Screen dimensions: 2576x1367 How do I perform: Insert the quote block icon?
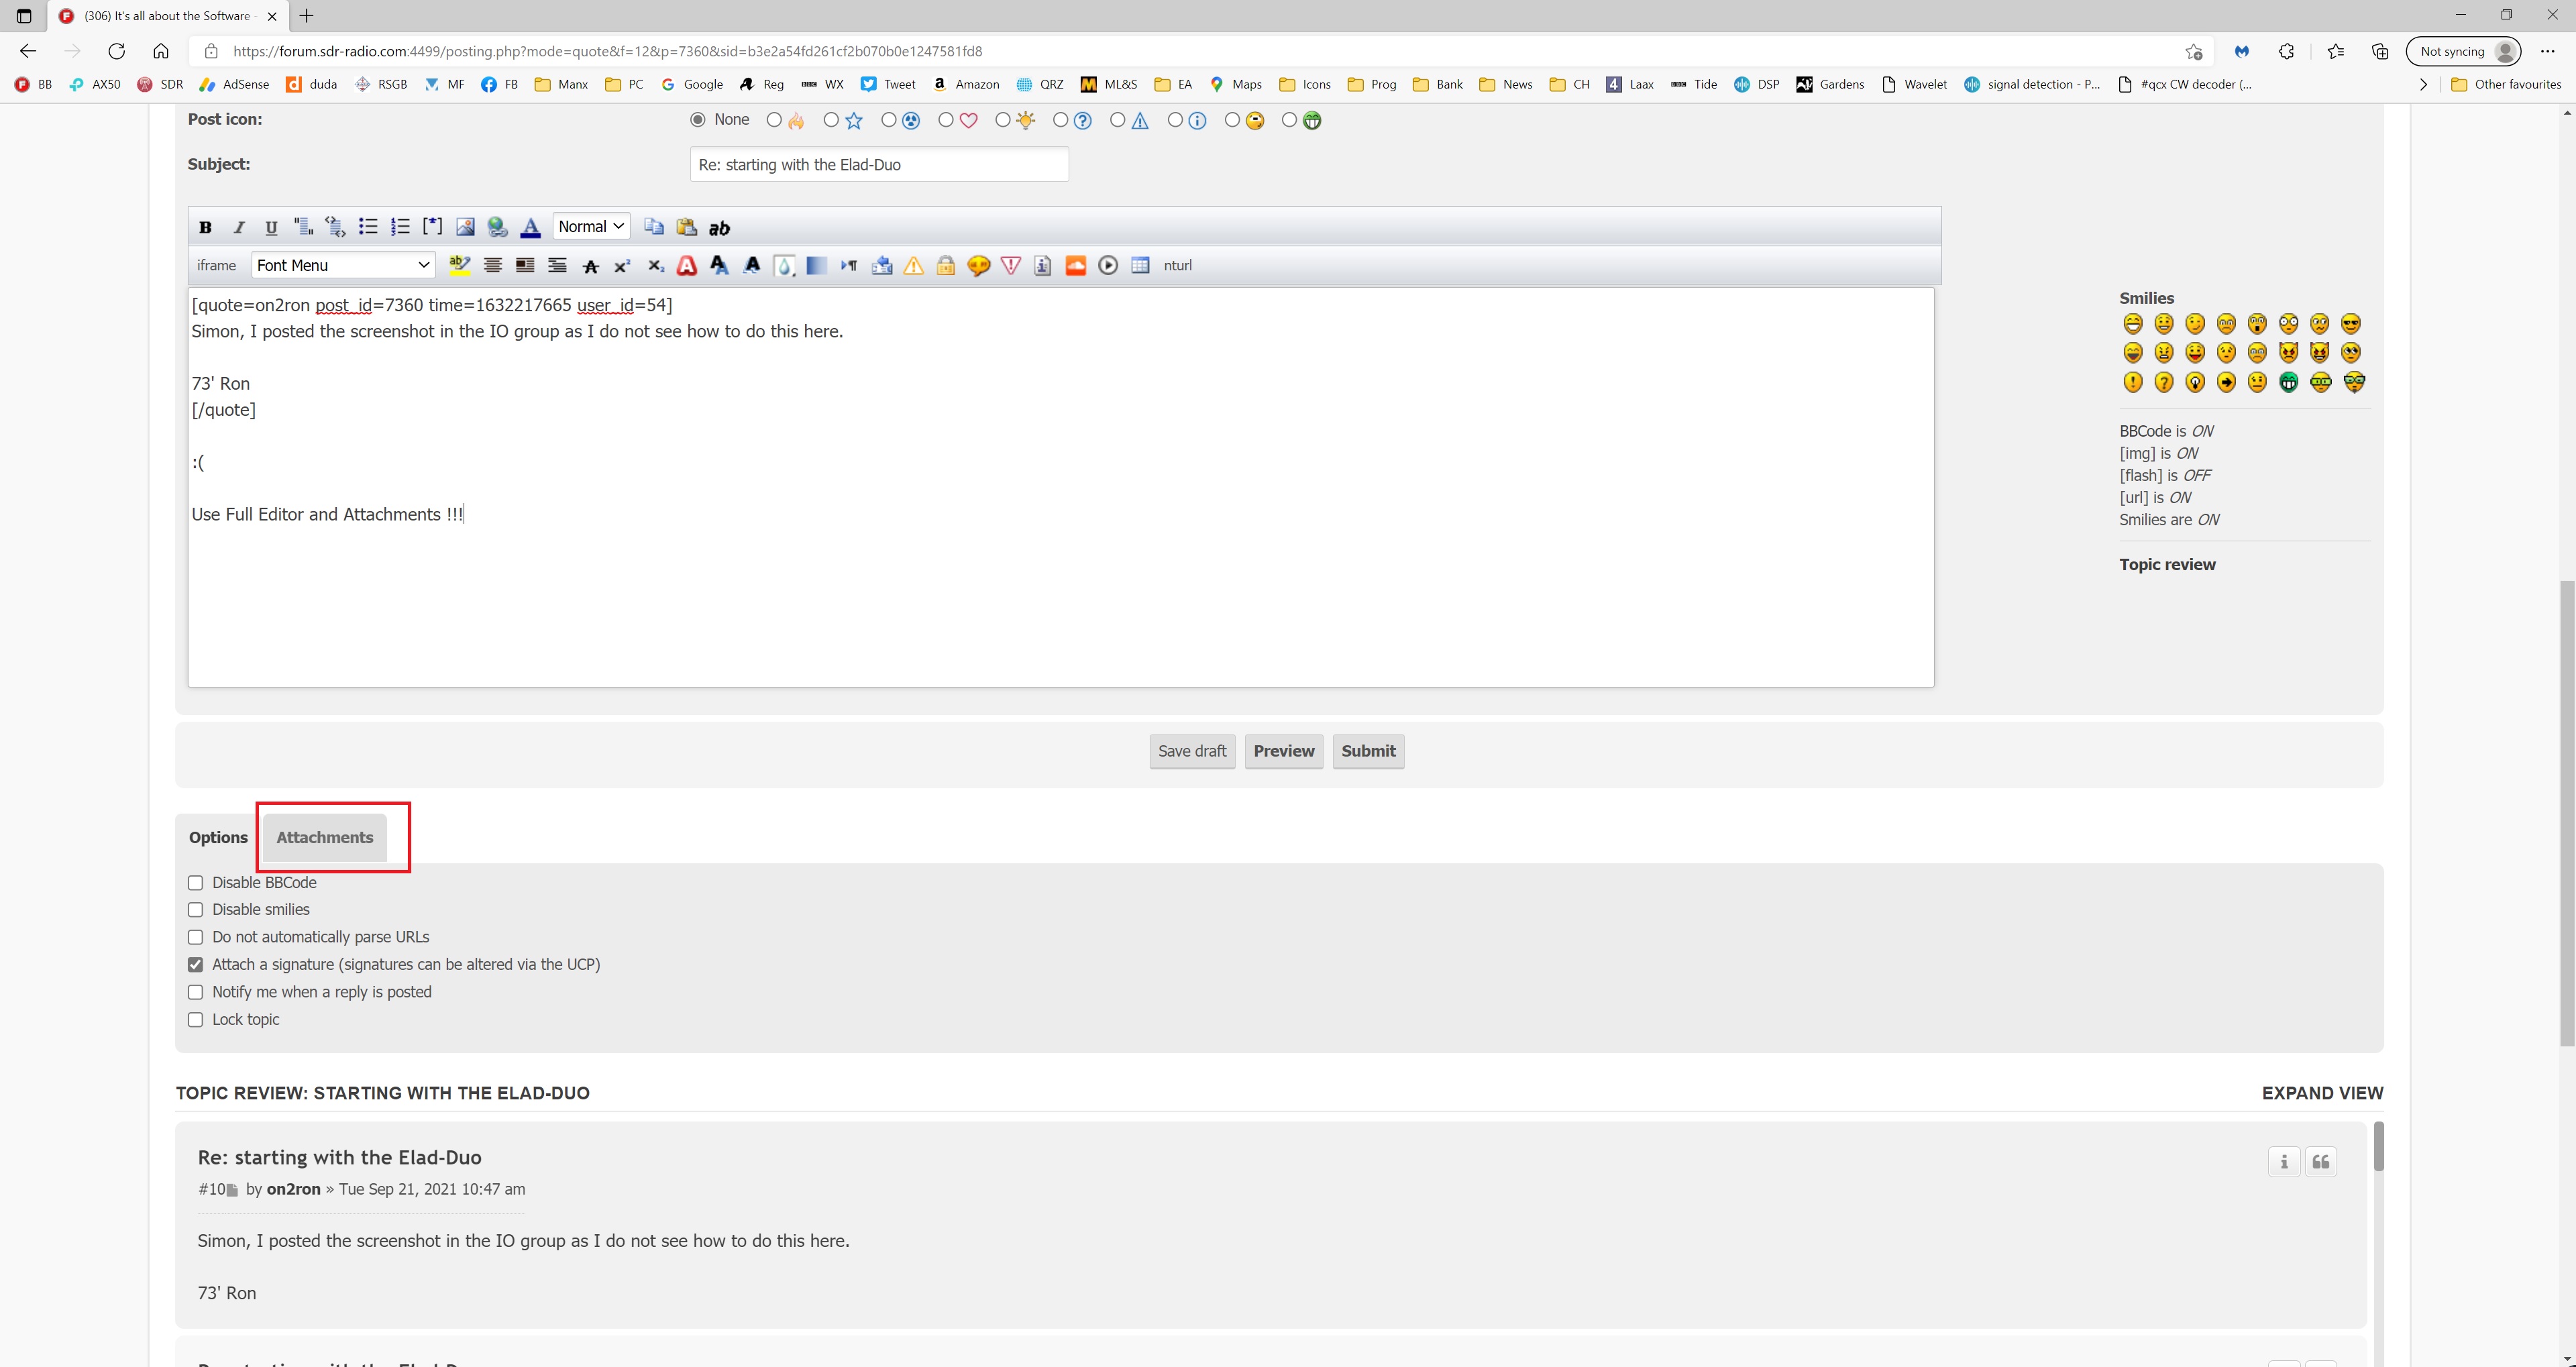[x=303, y=227]
